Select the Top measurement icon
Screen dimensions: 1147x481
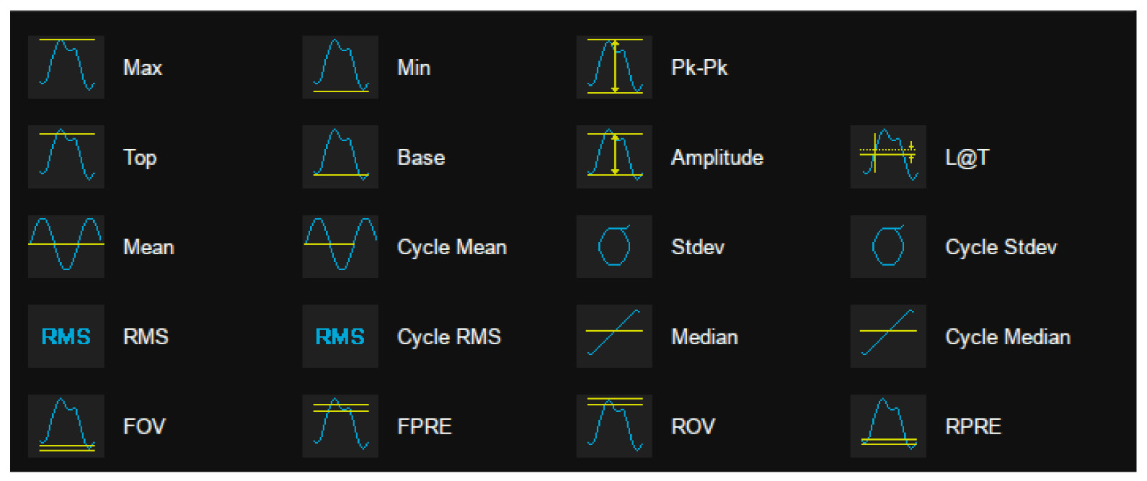66,157
